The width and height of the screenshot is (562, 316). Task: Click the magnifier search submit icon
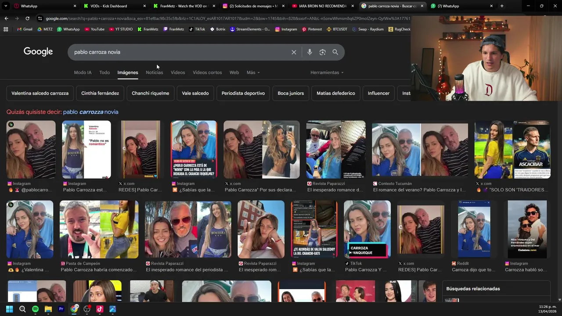coord(335,52)
